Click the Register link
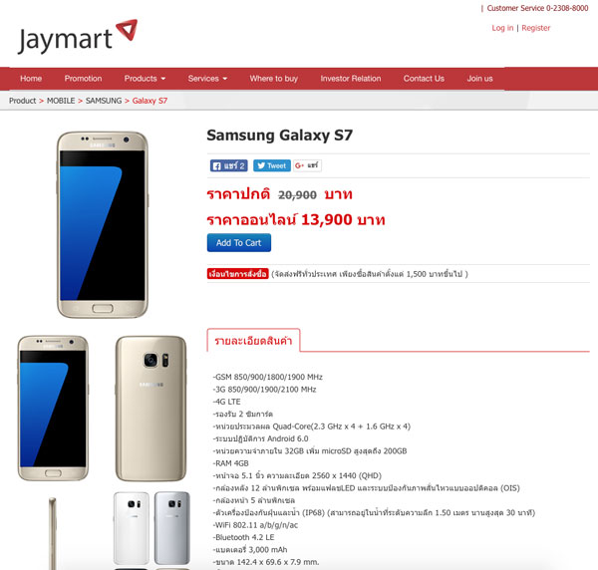 point(536,28)
